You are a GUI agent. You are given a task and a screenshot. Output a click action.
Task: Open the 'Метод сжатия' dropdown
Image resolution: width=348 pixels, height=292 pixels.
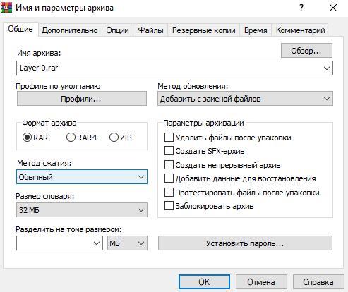tap(82, 177)
